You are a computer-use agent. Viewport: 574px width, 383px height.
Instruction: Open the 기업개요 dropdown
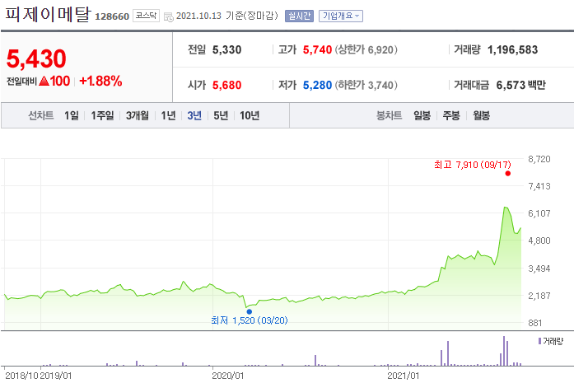click(341, 16)
